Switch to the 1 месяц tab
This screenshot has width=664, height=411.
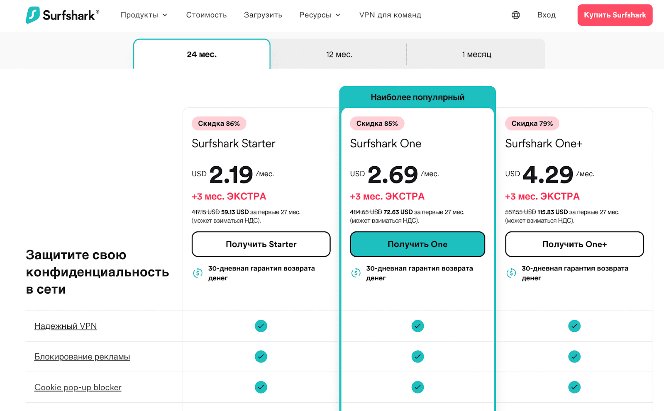coord(476,54)
